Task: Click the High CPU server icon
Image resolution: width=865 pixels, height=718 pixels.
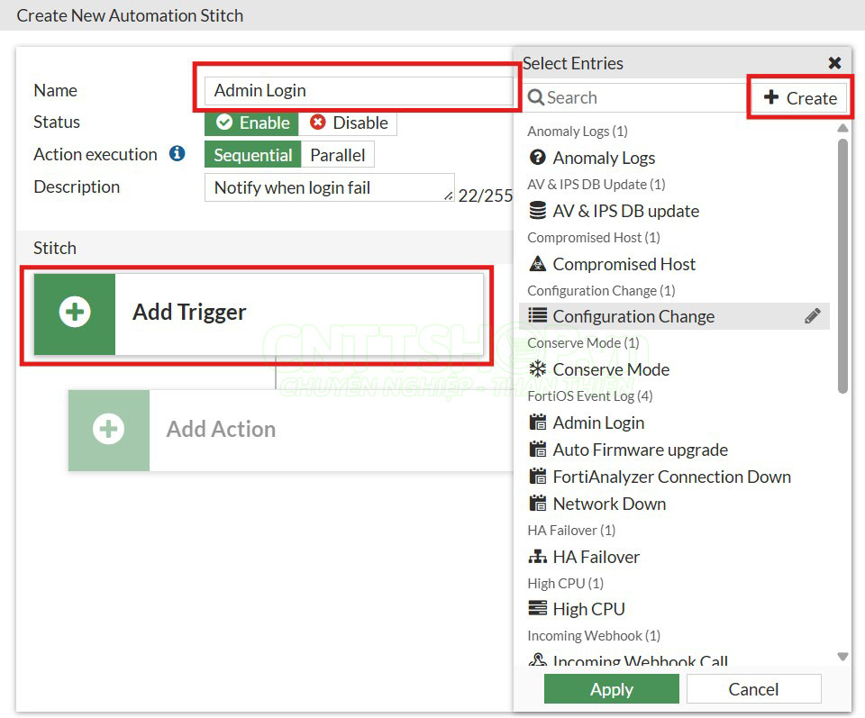Action: point(538,609)
